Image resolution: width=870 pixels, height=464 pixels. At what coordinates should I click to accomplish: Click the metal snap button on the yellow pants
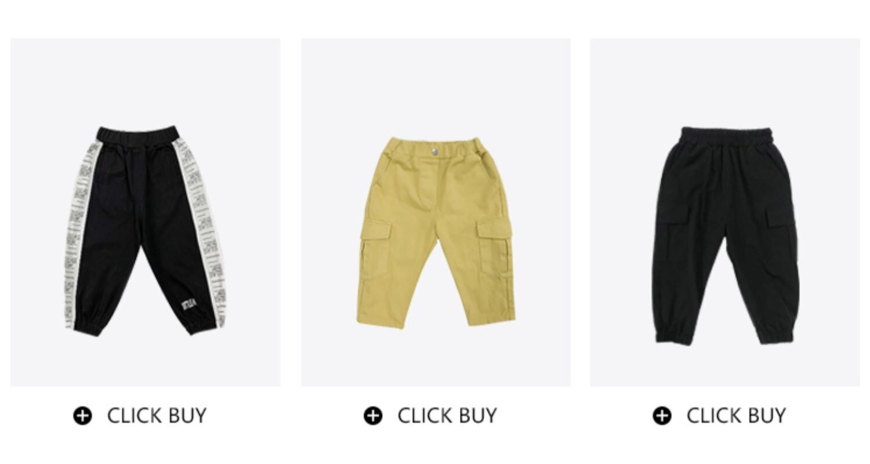click(x=434, y=151)
